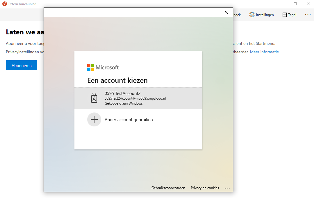314x201 pixels.
Task: Maximize the Extern bureaublad window
Action: coord(295,4)
